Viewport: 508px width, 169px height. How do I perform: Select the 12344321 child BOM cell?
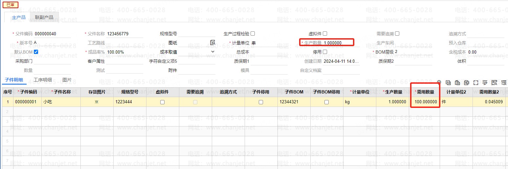[294, 102]
